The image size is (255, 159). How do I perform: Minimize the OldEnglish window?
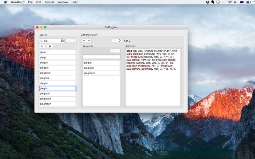(41, 27)
